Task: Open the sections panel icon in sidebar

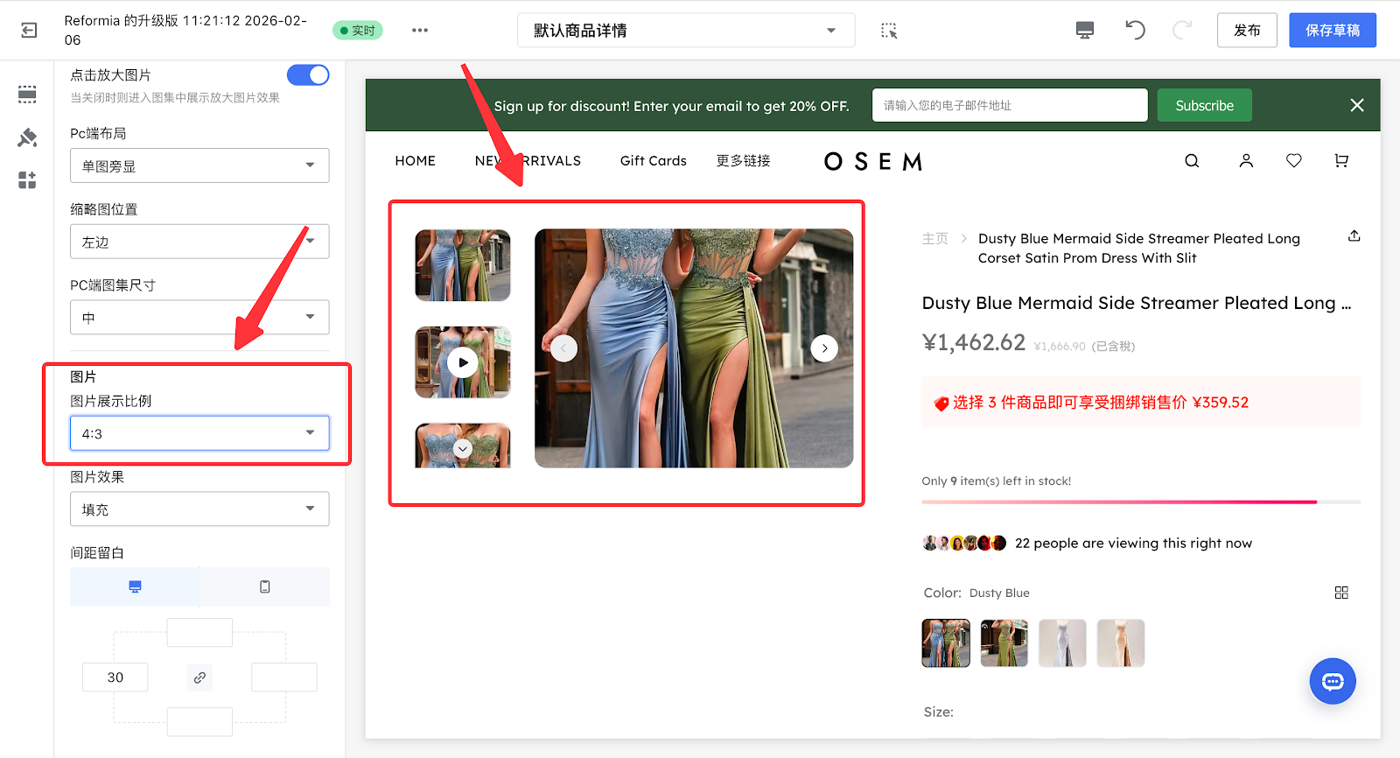Action: click(x=27, y=95)
